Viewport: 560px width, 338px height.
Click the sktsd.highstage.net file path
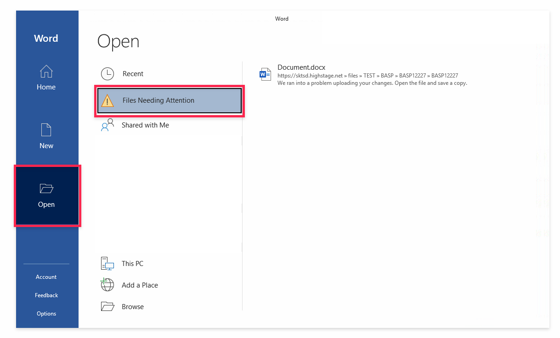[x=368, y=76]
